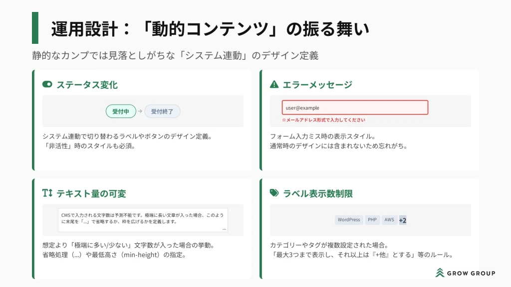Expand the +2 hidden tags badge
The image size is (511, 287).
403,220
